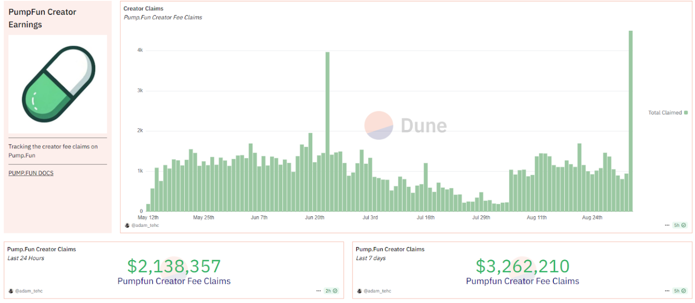The image size is (695, 303).
Task: Click the $2,138,357 counter value
Action: click(x=174, y=266)
